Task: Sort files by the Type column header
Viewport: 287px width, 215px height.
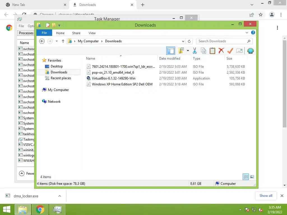Action: pos(196,59)
